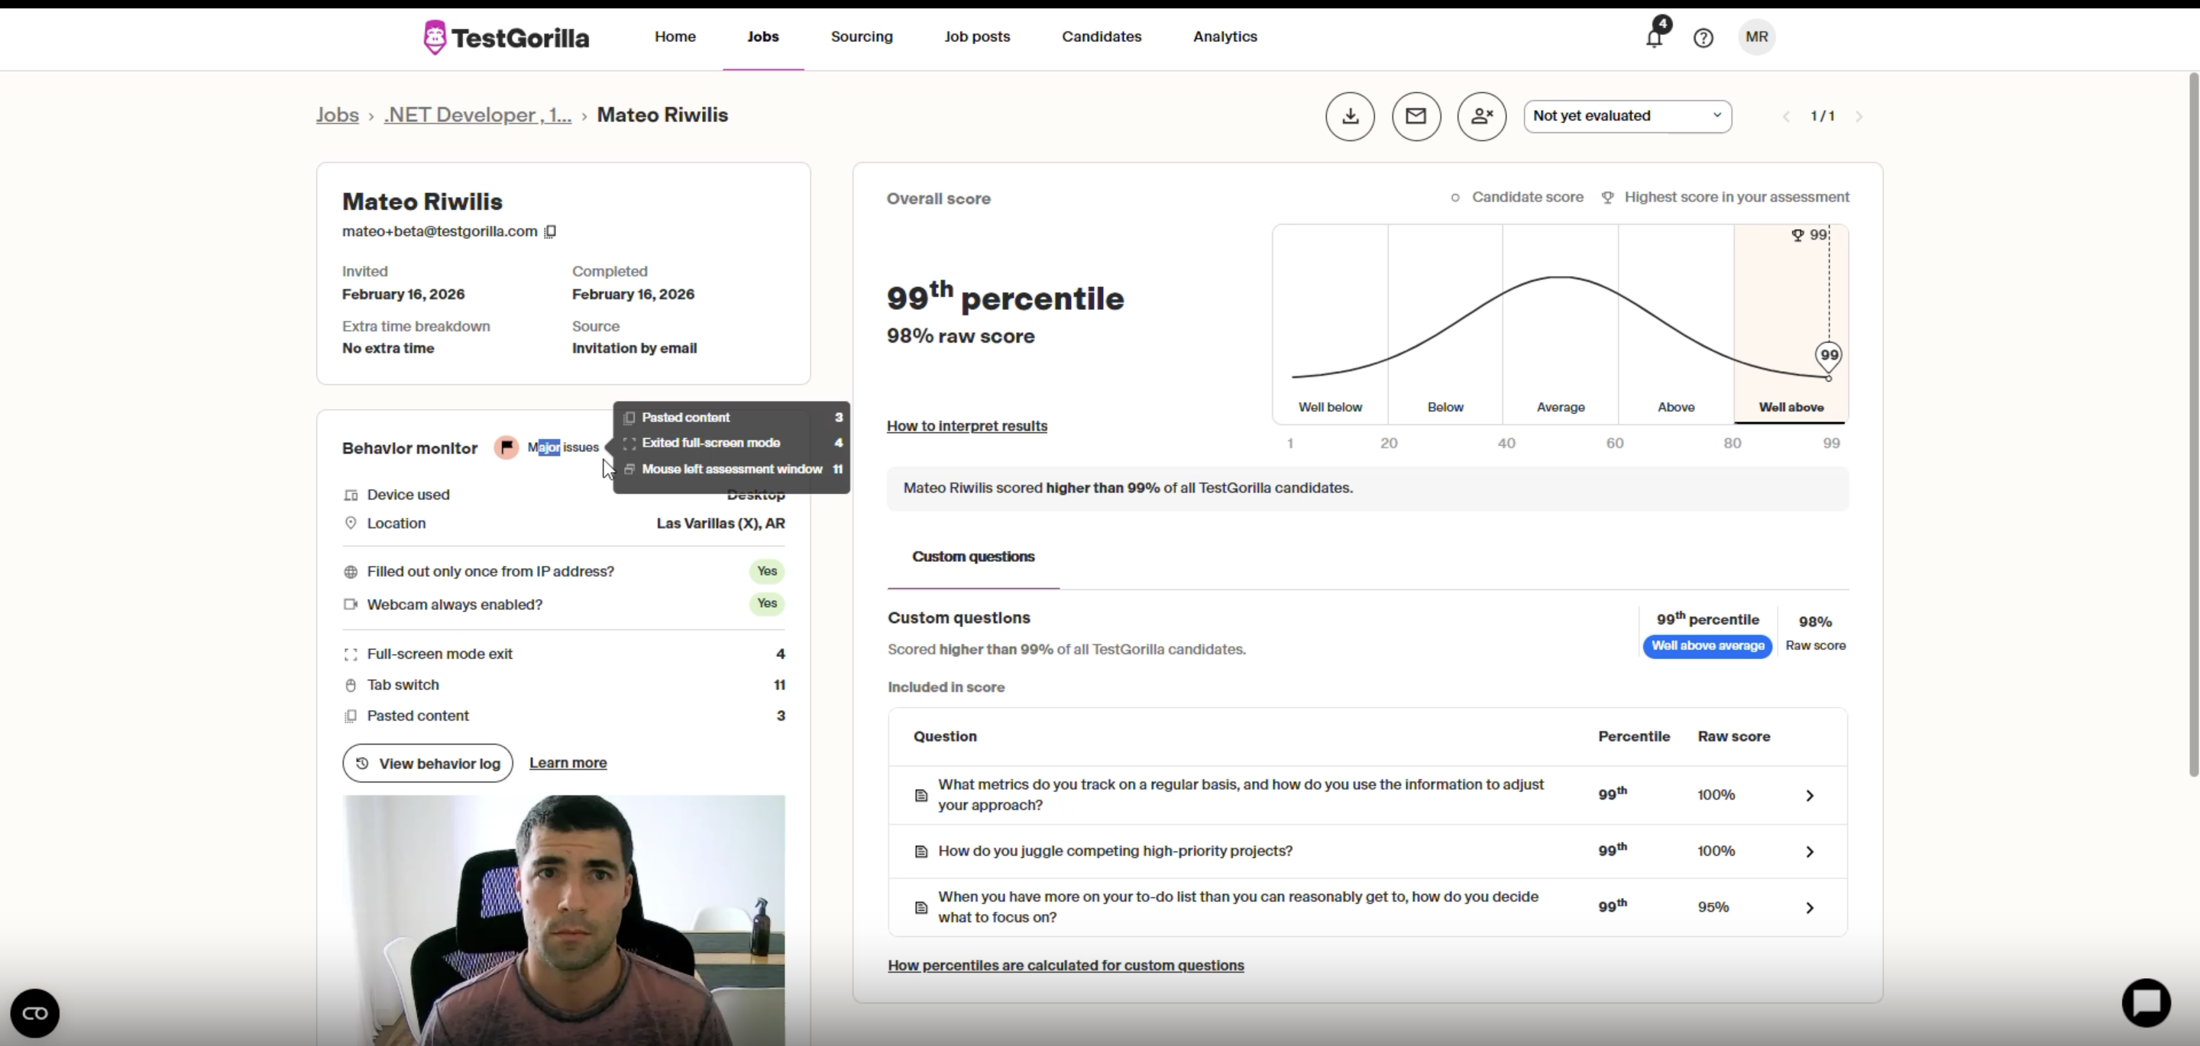Click Mouse left assessment window tooltip row

[732, 470]
